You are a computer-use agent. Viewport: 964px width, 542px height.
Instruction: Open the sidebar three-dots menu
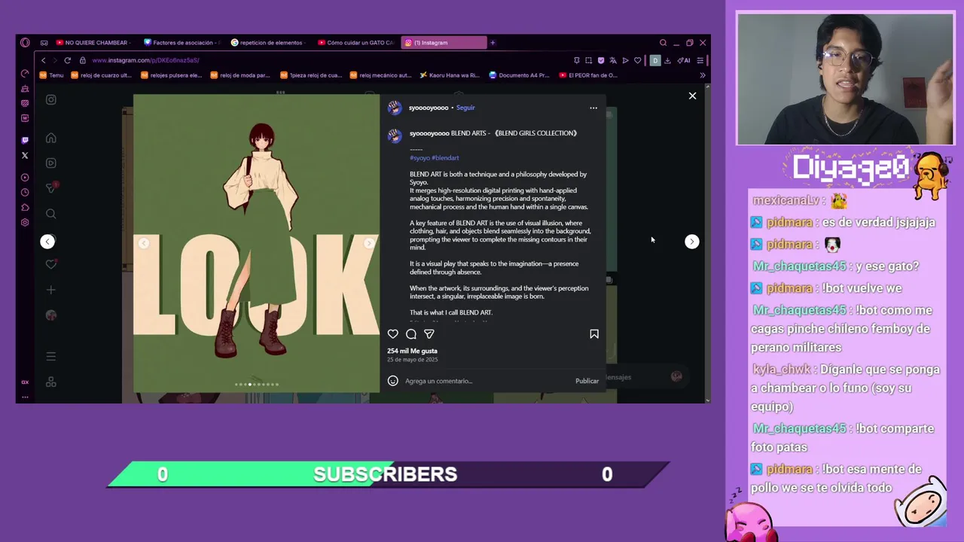click(x=25, y=397)
